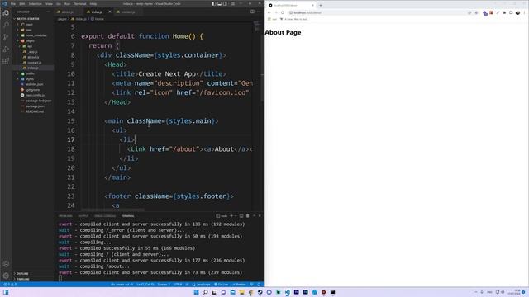Viewport: 529px width, 297px height.
Task: Expand styles folder in Explorer
Action: click(30, 79)
